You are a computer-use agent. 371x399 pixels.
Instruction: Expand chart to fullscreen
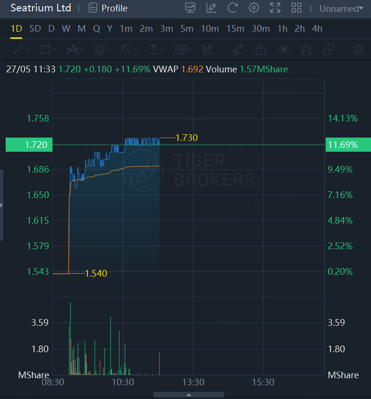pyautogui.click(x=275, y=8)
